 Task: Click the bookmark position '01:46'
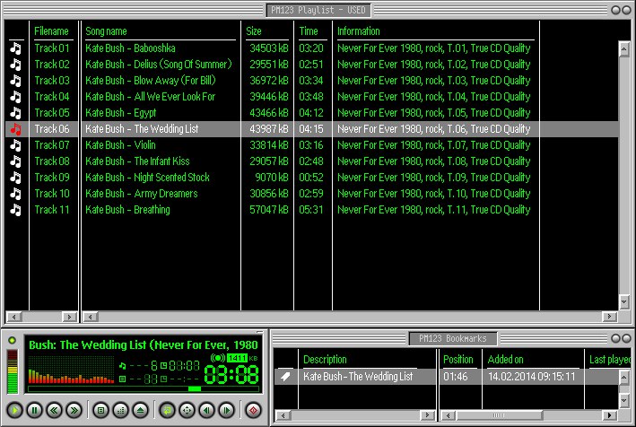(455, 377)
